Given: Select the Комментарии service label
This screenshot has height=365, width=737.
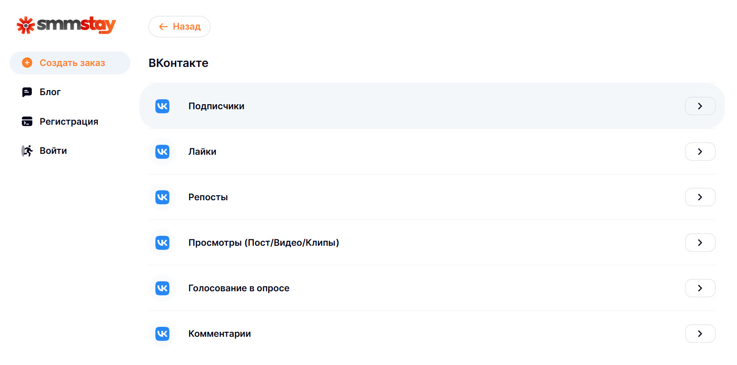Looking at the screenshot, I should tap(220, 334).
